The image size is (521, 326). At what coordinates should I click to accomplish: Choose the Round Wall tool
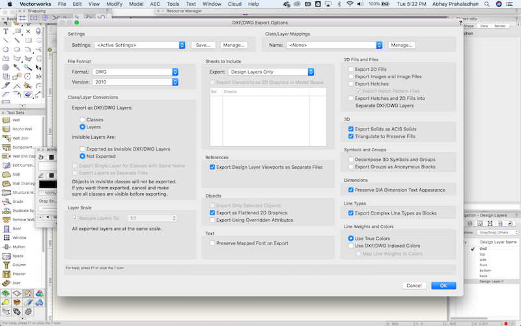[x=21, y=129]
